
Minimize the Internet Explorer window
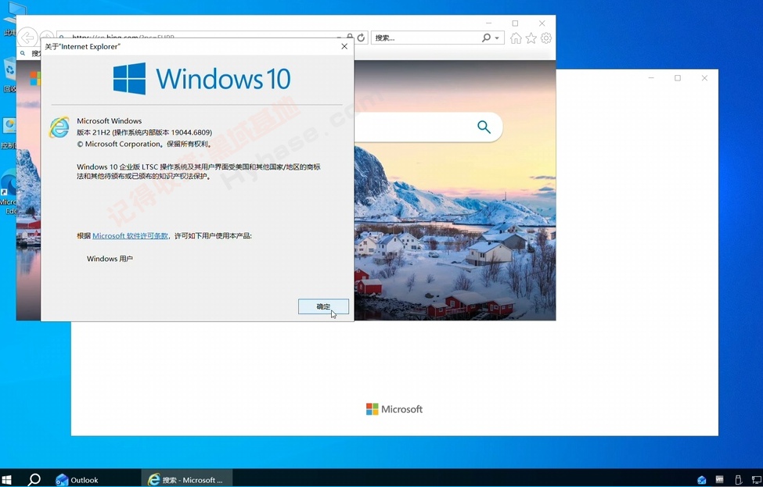[x=488, y=23]
